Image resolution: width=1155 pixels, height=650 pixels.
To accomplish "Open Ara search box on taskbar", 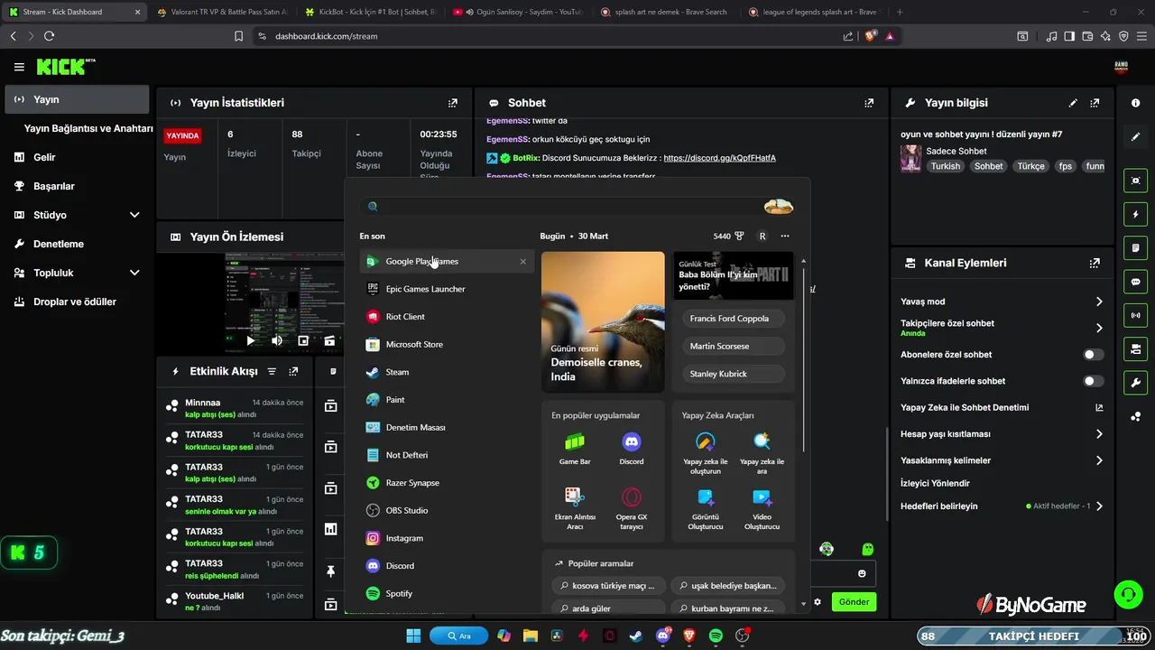I will (458, 636).
